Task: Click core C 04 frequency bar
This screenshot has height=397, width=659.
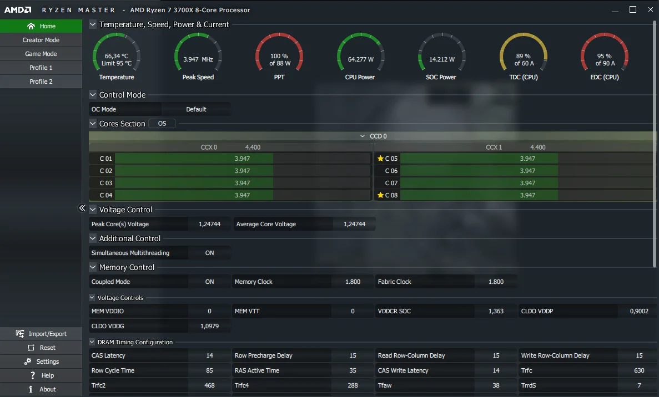Action: 243,195
